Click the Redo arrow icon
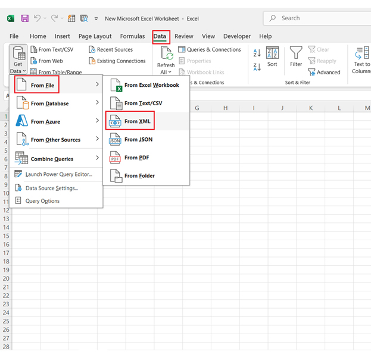The width and height of the screenshot is (371, 358). (x=54, y=18)
